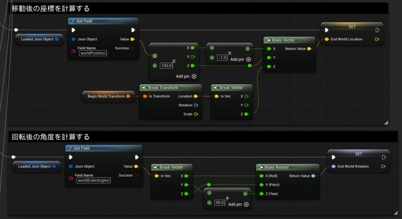Select the Break Transform node header
Image resolution: width=402 pixels, height=219 pixels.
click(x=170, y=87)
